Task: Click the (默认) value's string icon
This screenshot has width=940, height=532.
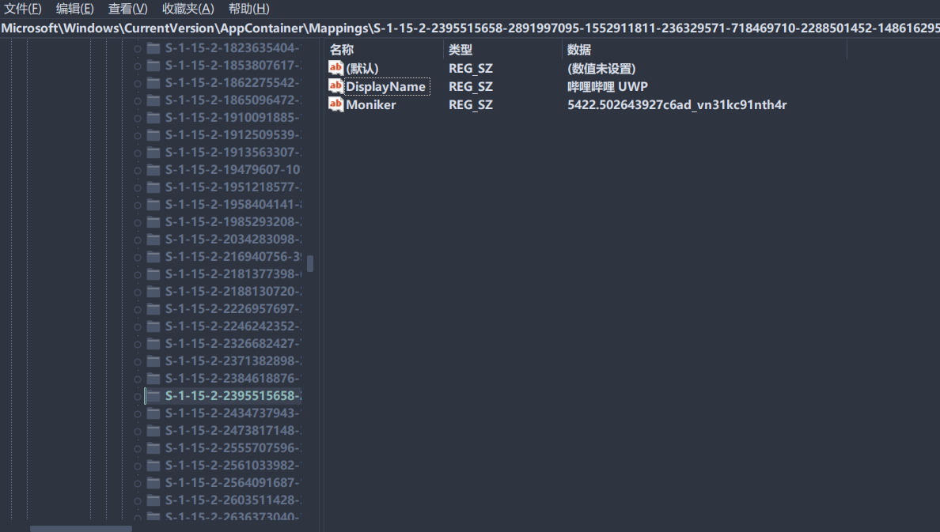Action: tap(335, 68)
